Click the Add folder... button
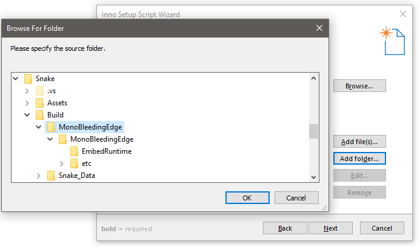The height and width of the screenshot is (247, 420). pyautogui.click(x=359, y=159)
